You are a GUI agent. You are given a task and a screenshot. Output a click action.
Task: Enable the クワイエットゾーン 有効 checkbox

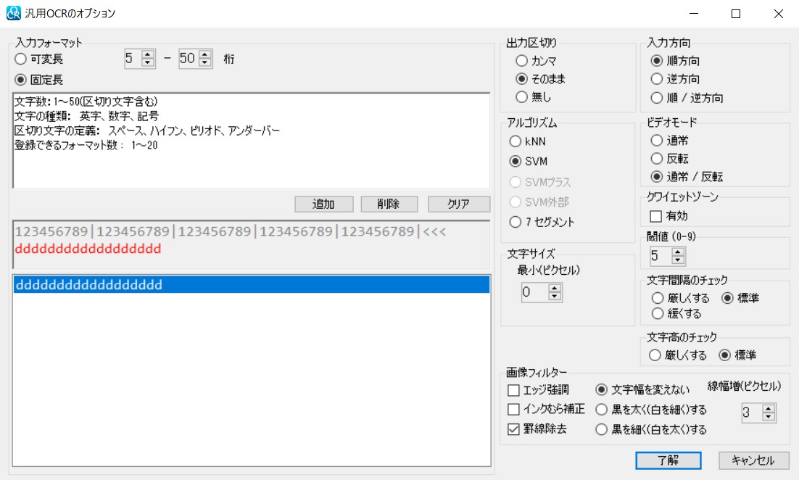(656, 216)
